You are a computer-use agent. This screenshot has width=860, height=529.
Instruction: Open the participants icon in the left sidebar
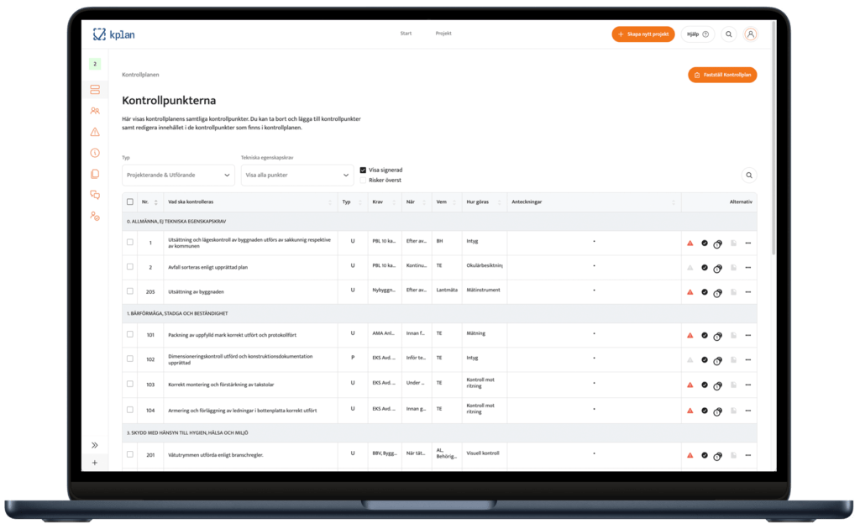(x=95, y=111)
